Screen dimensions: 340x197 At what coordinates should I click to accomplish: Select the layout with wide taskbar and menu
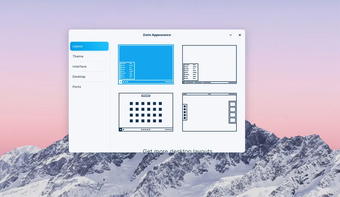click(209, 64)
